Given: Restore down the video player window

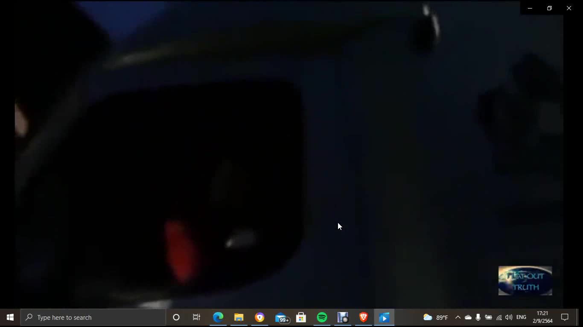Looking at the screenshot, I should pyautogui.click(x=549, y=8).
